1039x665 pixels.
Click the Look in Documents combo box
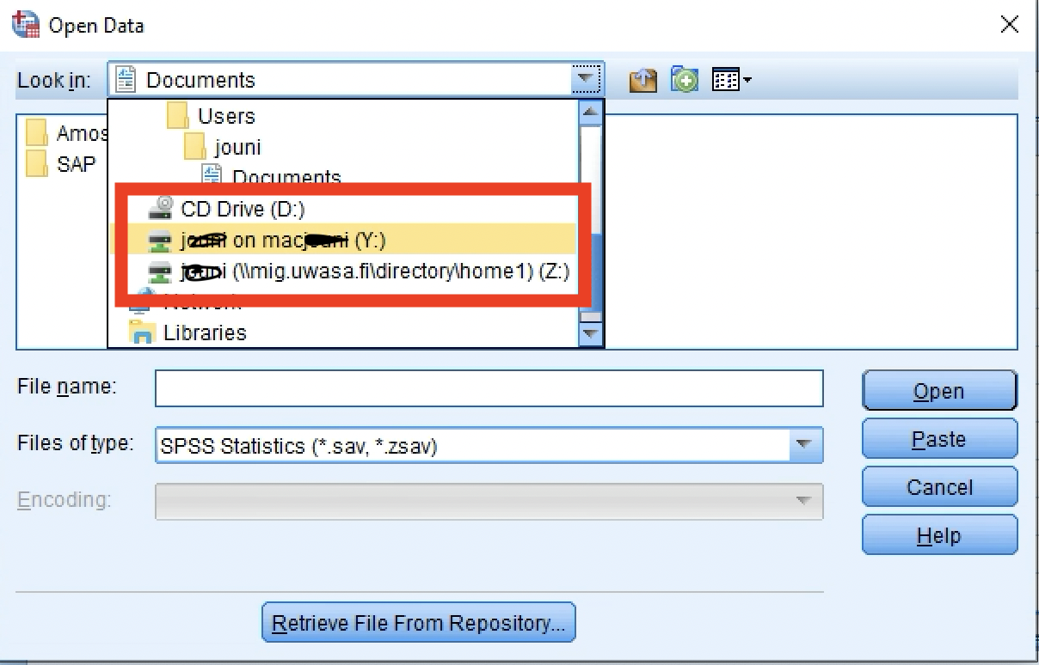[356, 80]
